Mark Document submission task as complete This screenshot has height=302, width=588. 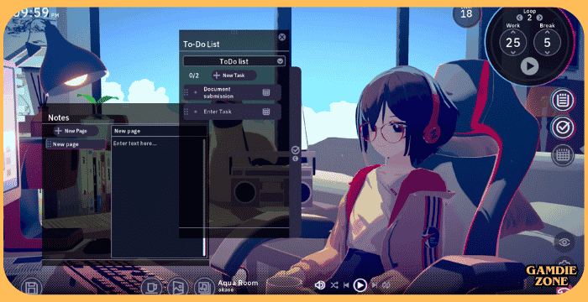196,92
